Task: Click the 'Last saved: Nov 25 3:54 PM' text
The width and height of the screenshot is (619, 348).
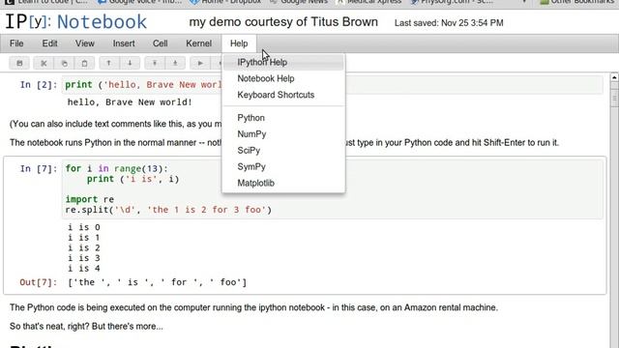Action: 449,23
